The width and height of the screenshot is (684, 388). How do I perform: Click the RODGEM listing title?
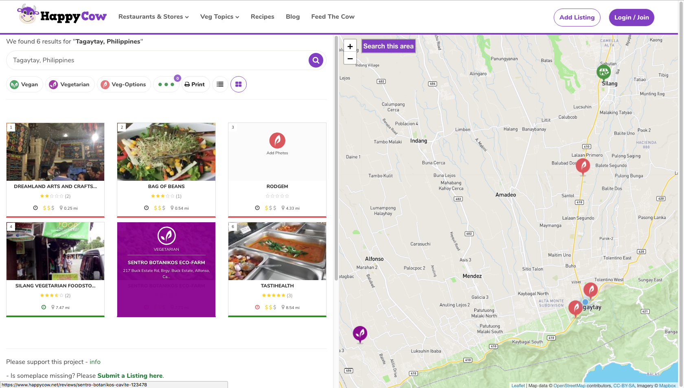pyautogui.click(x=277, y=186)
